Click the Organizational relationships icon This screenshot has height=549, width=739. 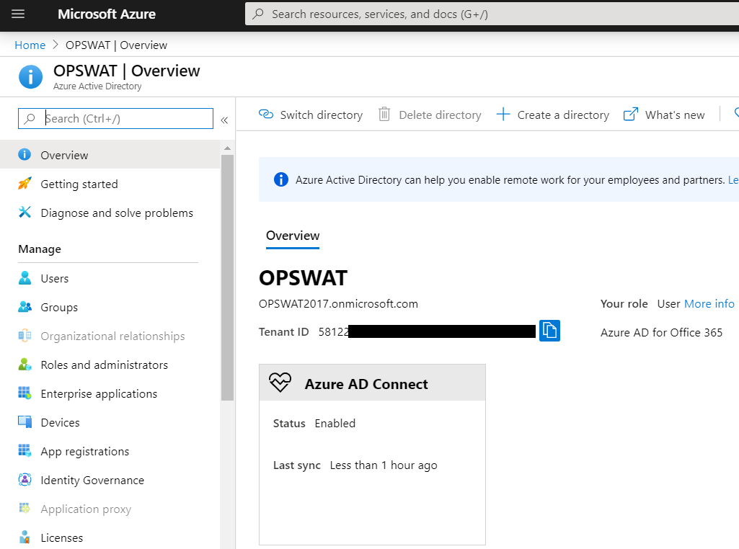tap(25, 336)
